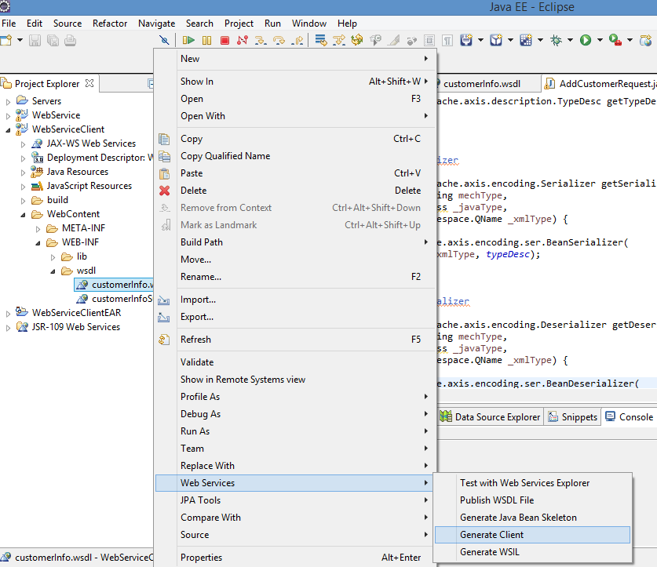Collapse the WebContent folder
The image size is (657, 567).
pos(23,215)
